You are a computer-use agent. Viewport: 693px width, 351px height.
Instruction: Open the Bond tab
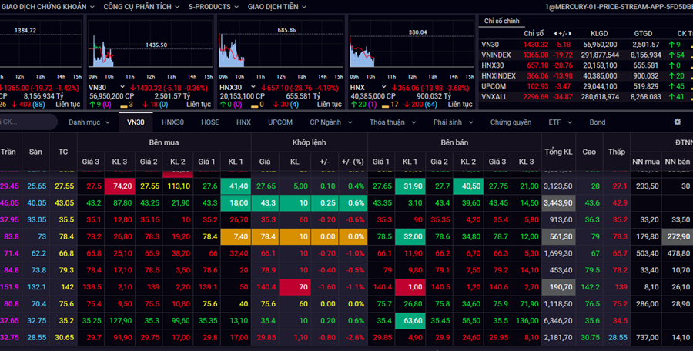click(597, 122)
